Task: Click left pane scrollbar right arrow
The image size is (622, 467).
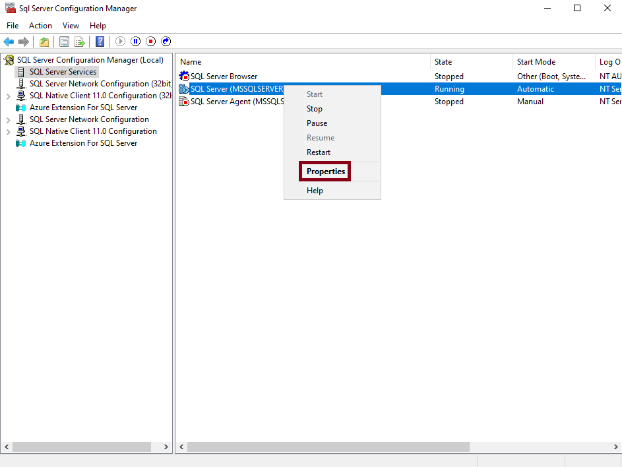Action: [x=166, y=447]
